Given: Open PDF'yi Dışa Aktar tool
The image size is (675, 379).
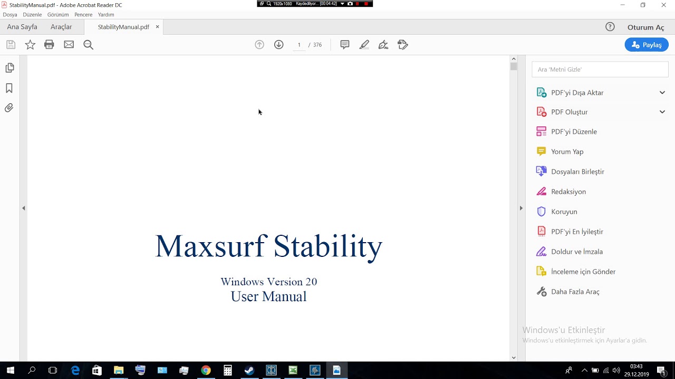Looking at the screenshot, I should click(x=577, y=93).
